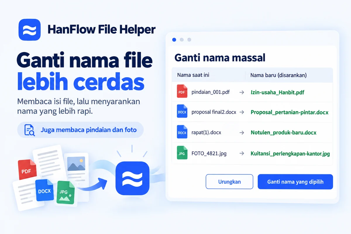Select the file name FOTO_4821.jpg

(209, 153)
